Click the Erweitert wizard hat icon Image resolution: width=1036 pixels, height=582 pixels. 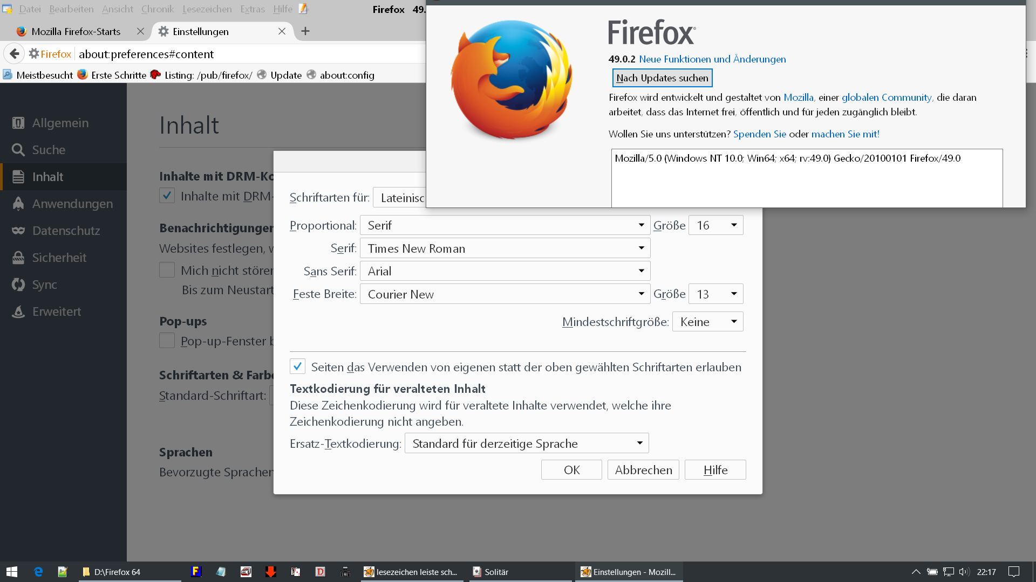coord(18,311)
